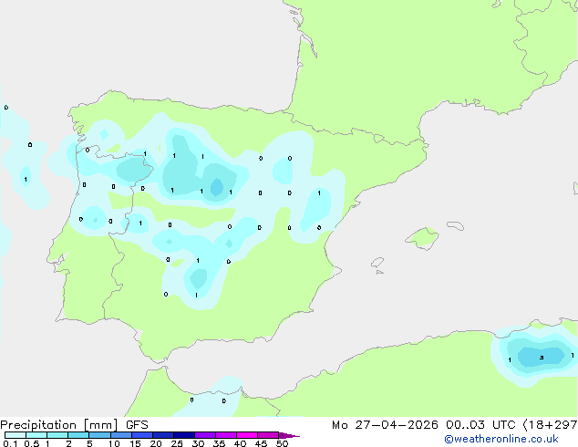Click Ibiza island on the map
The width and height of the screenshot is (578, 447).
point(377,263)
